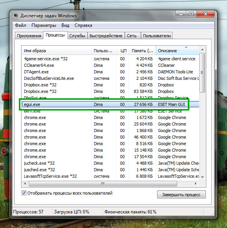Click Процессов: 57 in status bar

(28, 212)
